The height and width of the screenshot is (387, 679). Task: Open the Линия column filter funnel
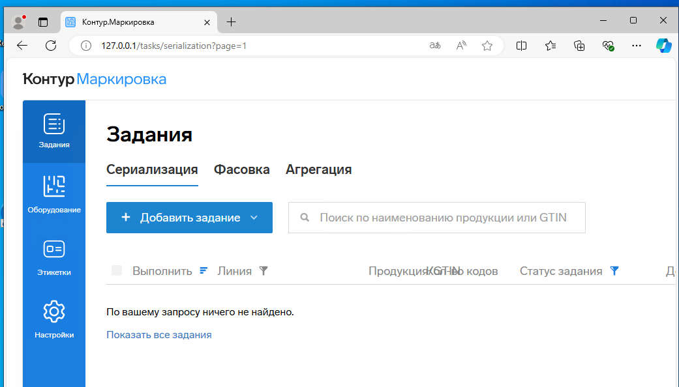(264, 271)
